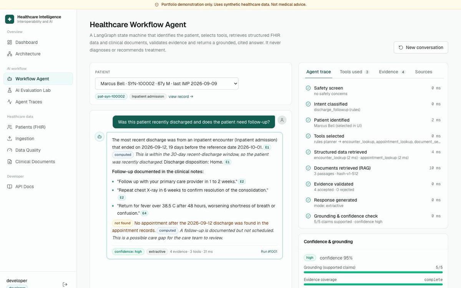Go to Agent Traces
The image size is (461, 288).
click(x=38, y=102)
